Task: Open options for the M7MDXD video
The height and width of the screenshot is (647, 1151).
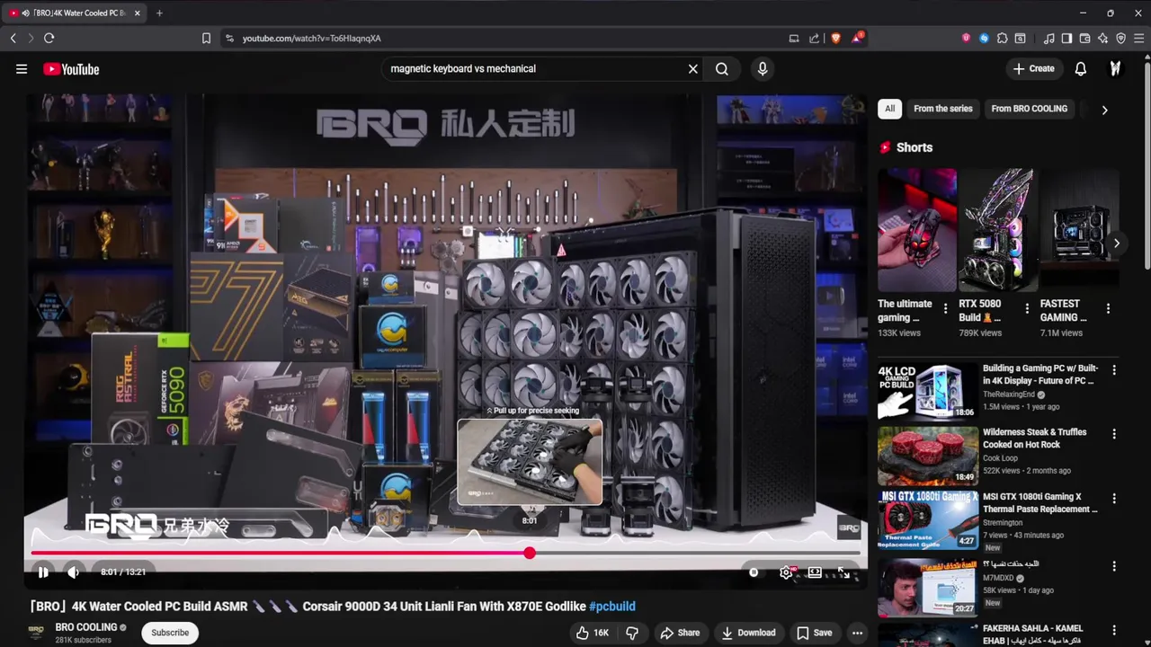Action: pos(1114,566)
